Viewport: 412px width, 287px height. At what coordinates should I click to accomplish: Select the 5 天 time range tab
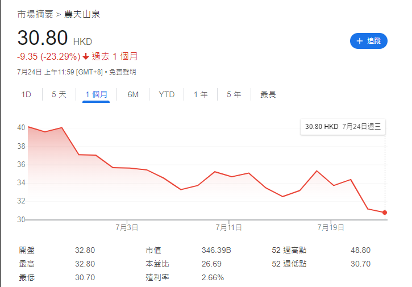click(59, 94)
